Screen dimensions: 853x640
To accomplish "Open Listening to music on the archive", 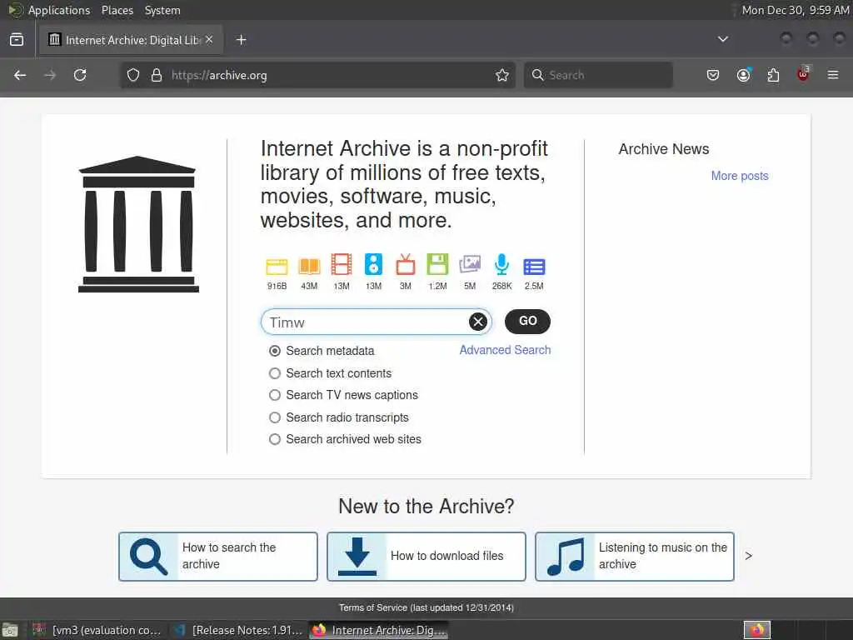I will [x=635, y=556].
